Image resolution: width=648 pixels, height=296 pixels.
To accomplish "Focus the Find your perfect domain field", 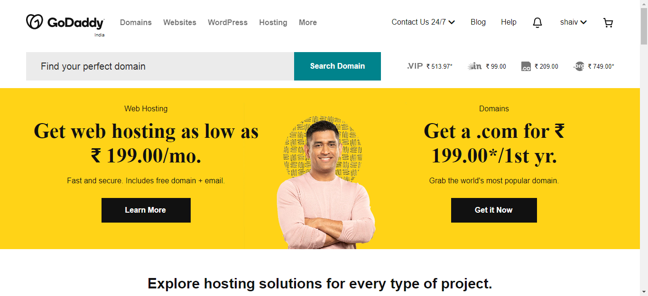I will click(160, 66).
